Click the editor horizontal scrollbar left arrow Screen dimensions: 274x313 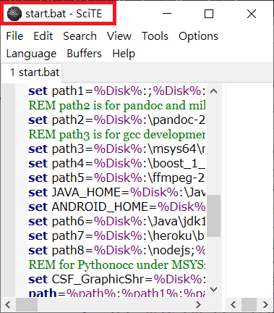point(8,305)
